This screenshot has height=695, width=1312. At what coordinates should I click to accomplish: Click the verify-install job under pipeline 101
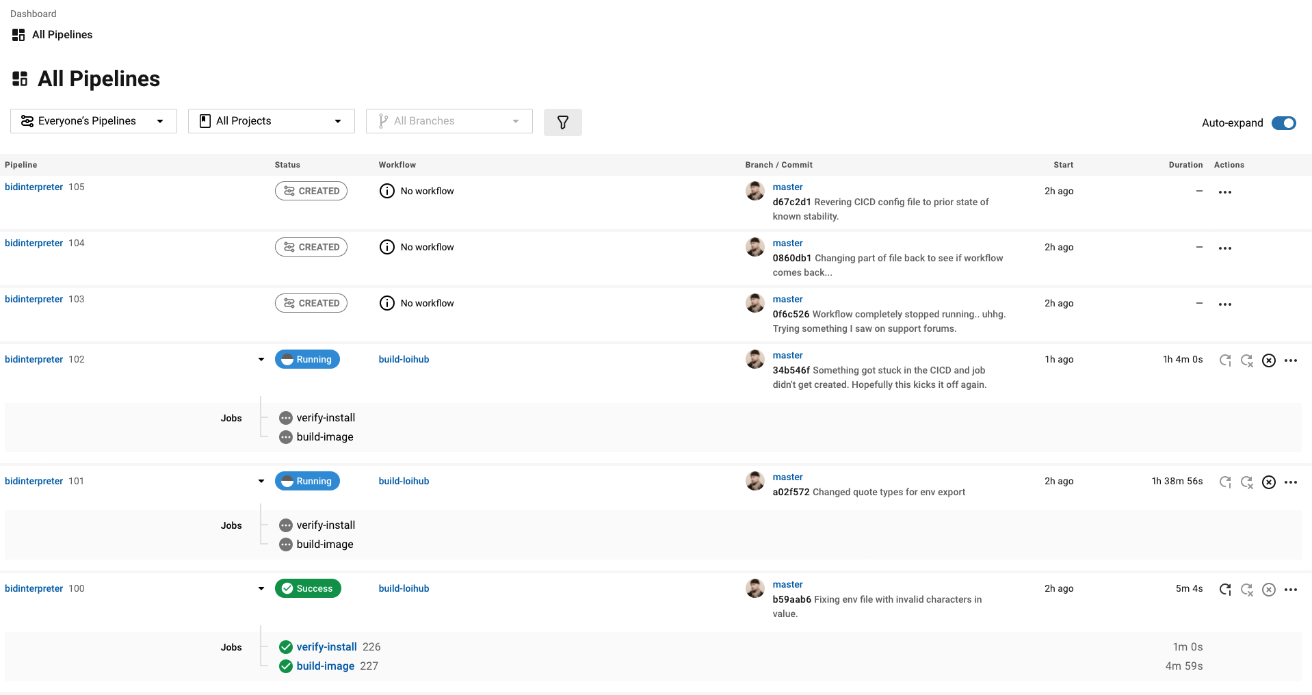pos(326,525)
